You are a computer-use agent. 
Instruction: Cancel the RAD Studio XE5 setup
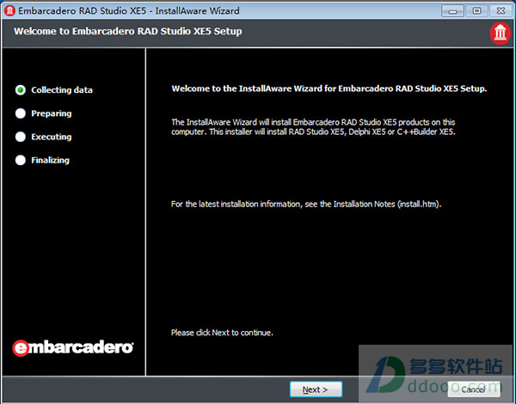click(x=473, y=389)
